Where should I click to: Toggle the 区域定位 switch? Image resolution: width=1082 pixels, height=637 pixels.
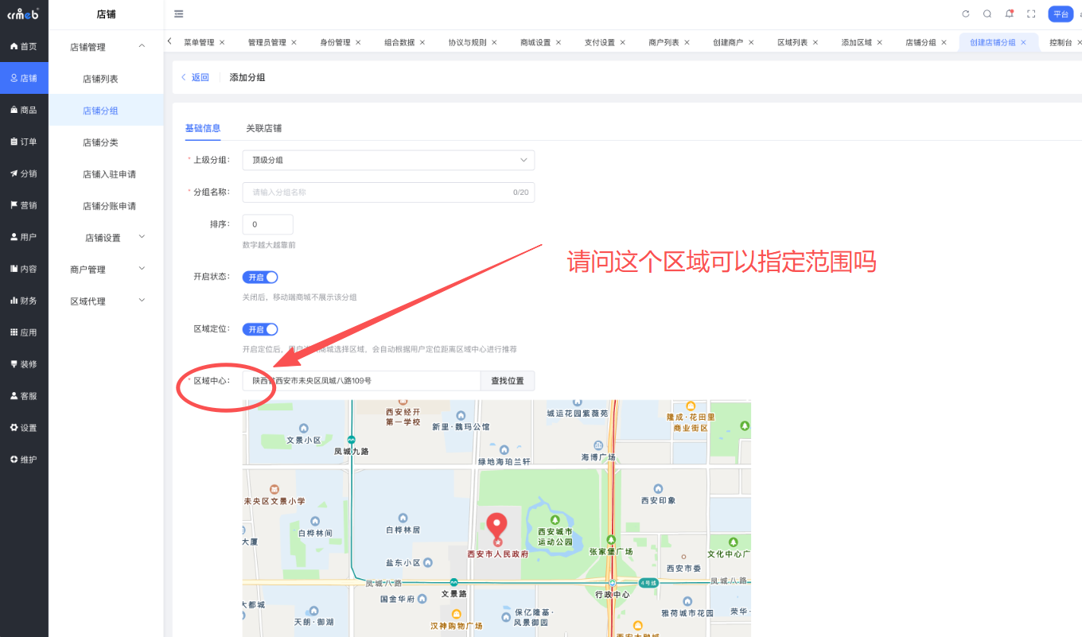(x=260, y=329)
